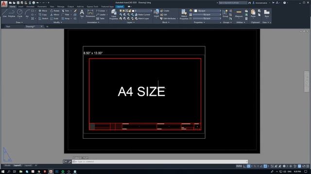Click the keyword search box
This screenshot has height=174, width=311.
(x=233, y=3)
